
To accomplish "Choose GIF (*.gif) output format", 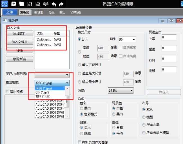I will click(50, 92).
